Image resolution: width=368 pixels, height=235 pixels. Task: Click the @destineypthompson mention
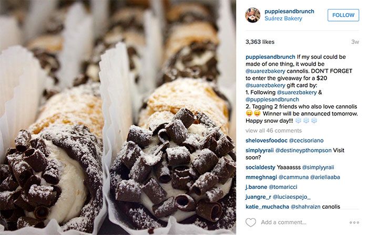tap(303, 150)
